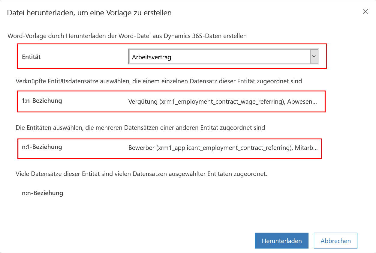
Task: Click the "Word-Vorlage durch Herunterladen" description text
Action: click(x=127, y=36)
